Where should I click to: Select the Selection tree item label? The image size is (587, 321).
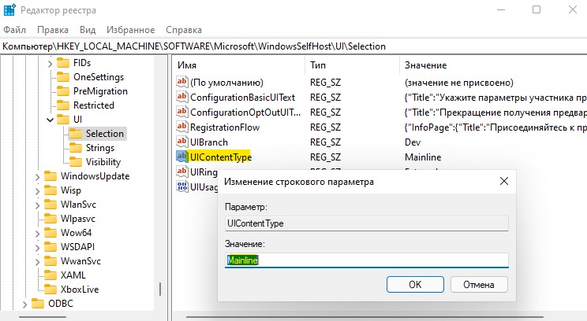[x=105, y=134]
